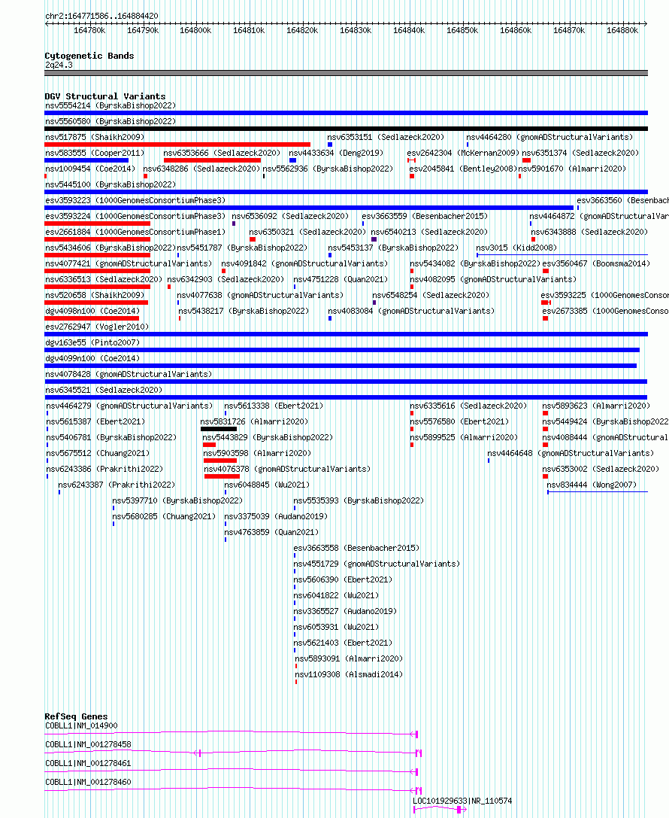Select nsv5893091 (Almarri2020) variant
Image resolution: width=669 pixels, height=818 pixels.
click(x=349, y=658)
